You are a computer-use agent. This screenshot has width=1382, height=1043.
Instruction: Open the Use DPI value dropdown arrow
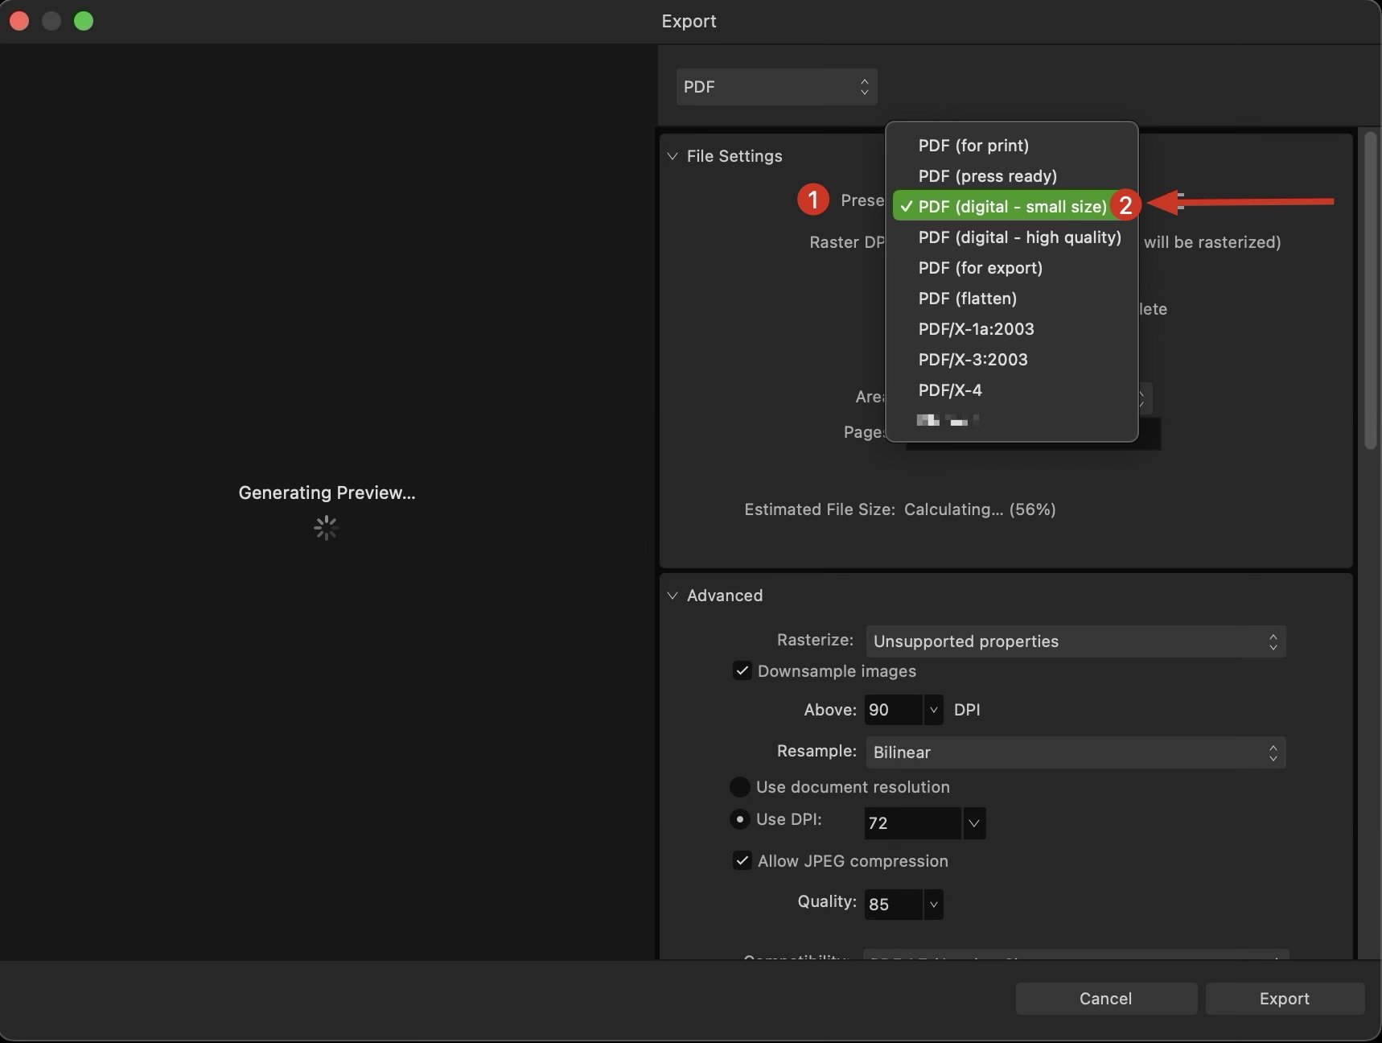tap(974, 823)
